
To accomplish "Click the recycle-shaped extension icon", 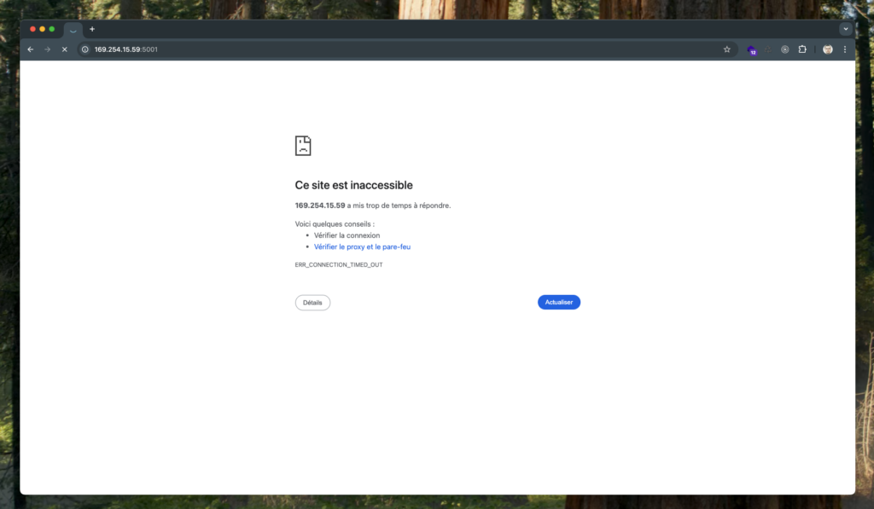I will coord(768,49).
